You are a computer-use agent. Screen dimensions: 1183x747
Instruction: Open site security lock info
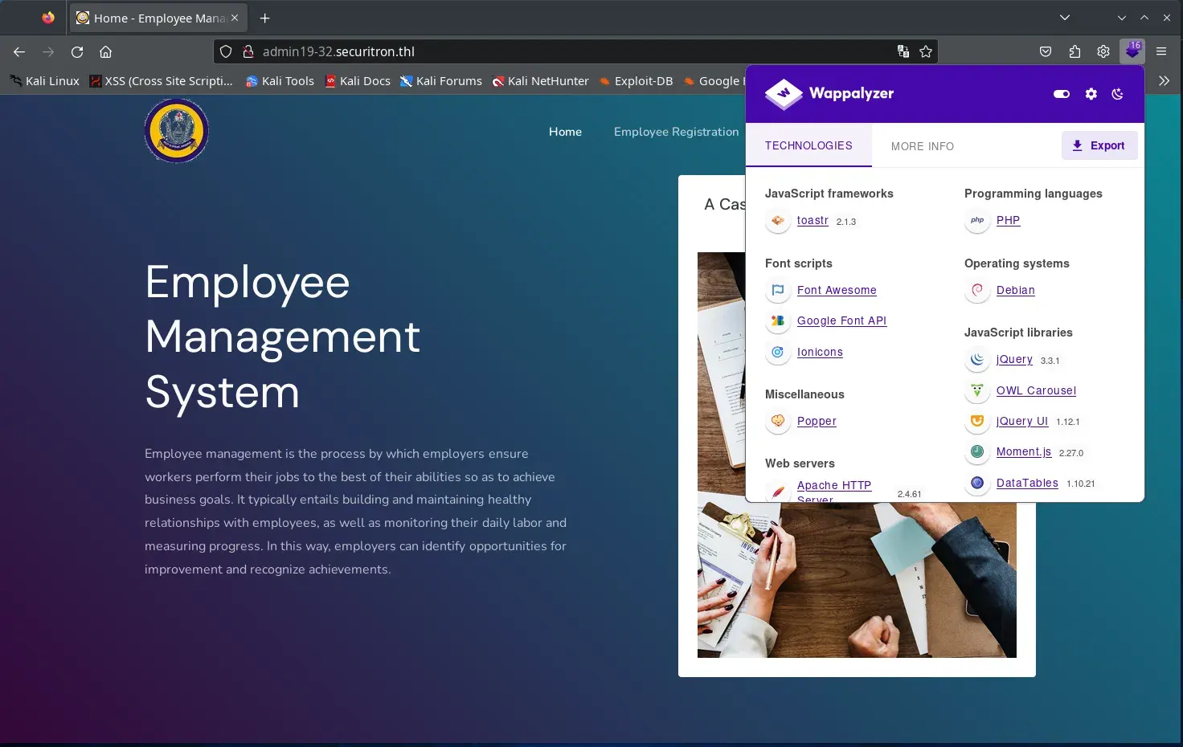(x=248, y=51)
